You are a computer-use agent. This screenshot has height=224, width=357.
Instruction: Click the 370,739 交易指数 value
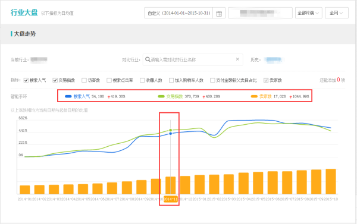coord(192,96)
